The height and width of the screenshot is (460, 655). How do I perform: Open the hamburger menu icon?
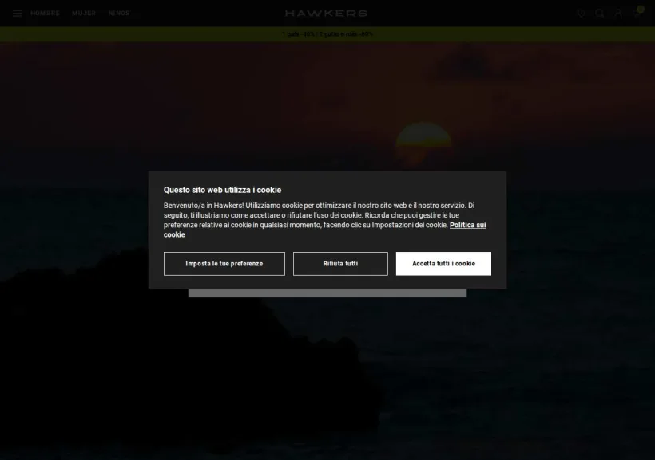coord(17,14)
